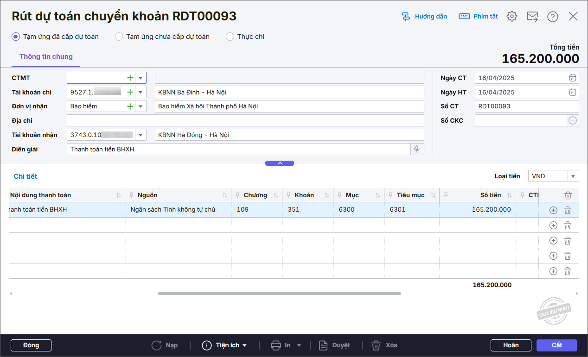Choose the Thực chi radio option
The height and width of the screenshot is (357, 588).
click(x=230, y=37)
